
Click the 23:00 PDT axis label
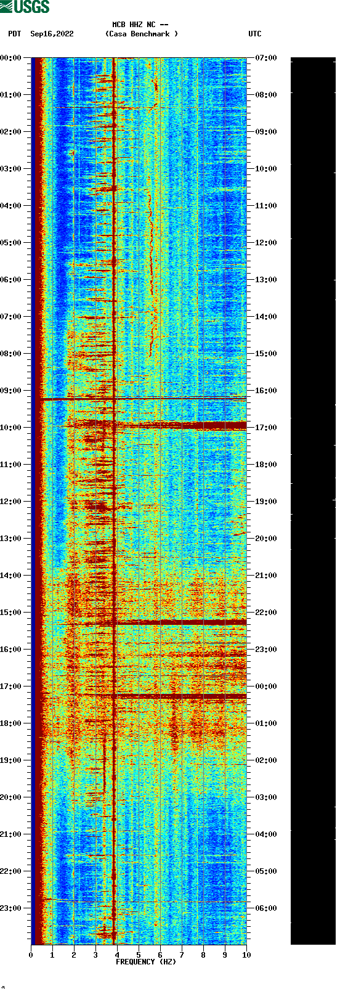click(x=10, y=908)
